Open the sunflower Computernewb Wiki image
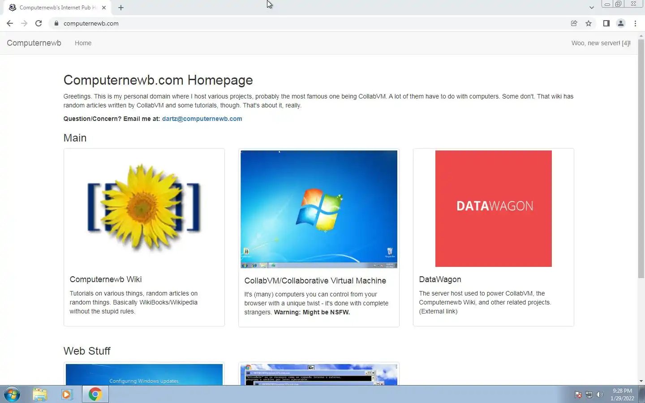645x403 pixels. click(x=144, y=209)
